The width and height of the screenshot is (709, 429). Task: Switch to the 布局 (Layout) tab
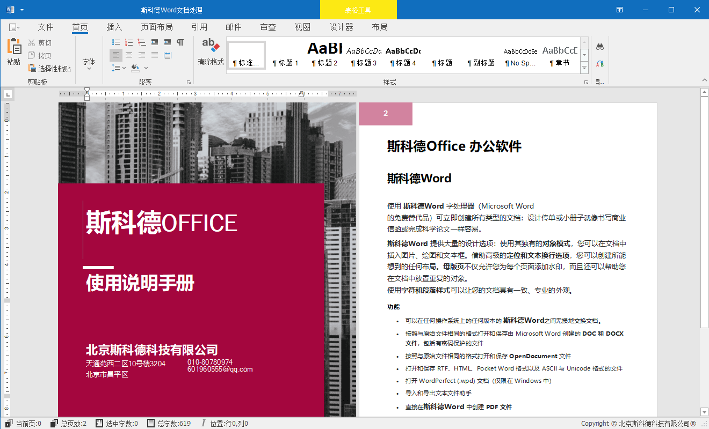coord(380,27)
